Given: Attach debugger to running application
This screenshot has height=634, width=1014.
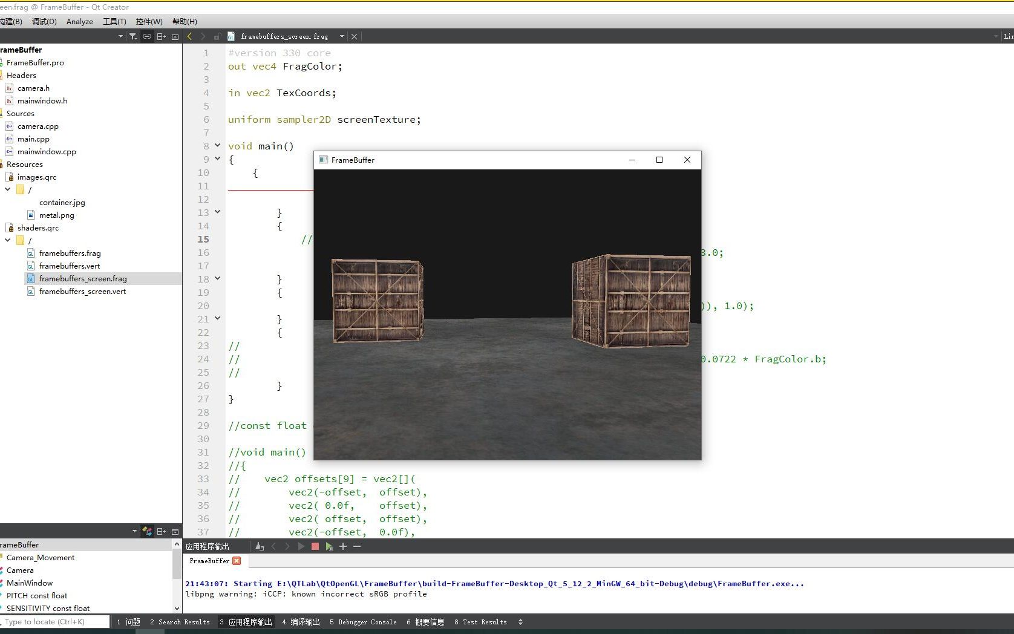Looking at the screenshot, I should (329, 546).
